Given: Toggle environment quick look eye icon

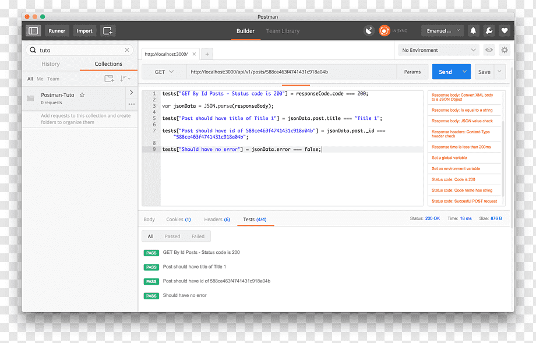Looking at the screenshot, I should tap(489, 50).
